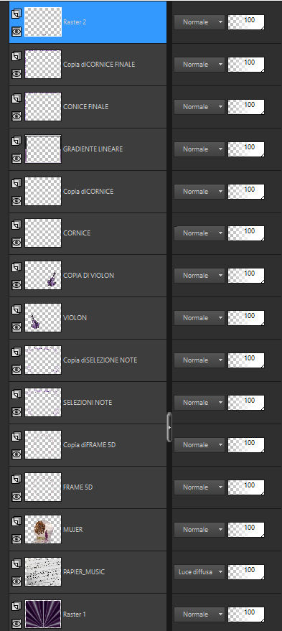282x631 pixels.
Task: Select the Copia diFRAME 5D layer name
Action: pos(89,444)
